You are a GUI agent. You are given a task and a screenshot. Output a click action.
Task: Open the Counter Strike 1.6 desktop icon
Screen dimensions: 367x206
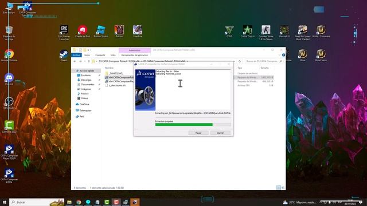click(x=266, y=32)
